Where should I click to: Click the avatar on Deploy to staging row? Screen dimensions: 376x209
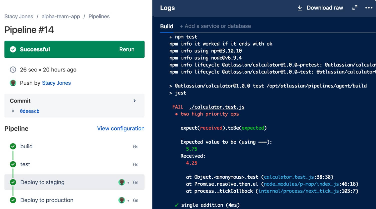(x=122, y=182)
